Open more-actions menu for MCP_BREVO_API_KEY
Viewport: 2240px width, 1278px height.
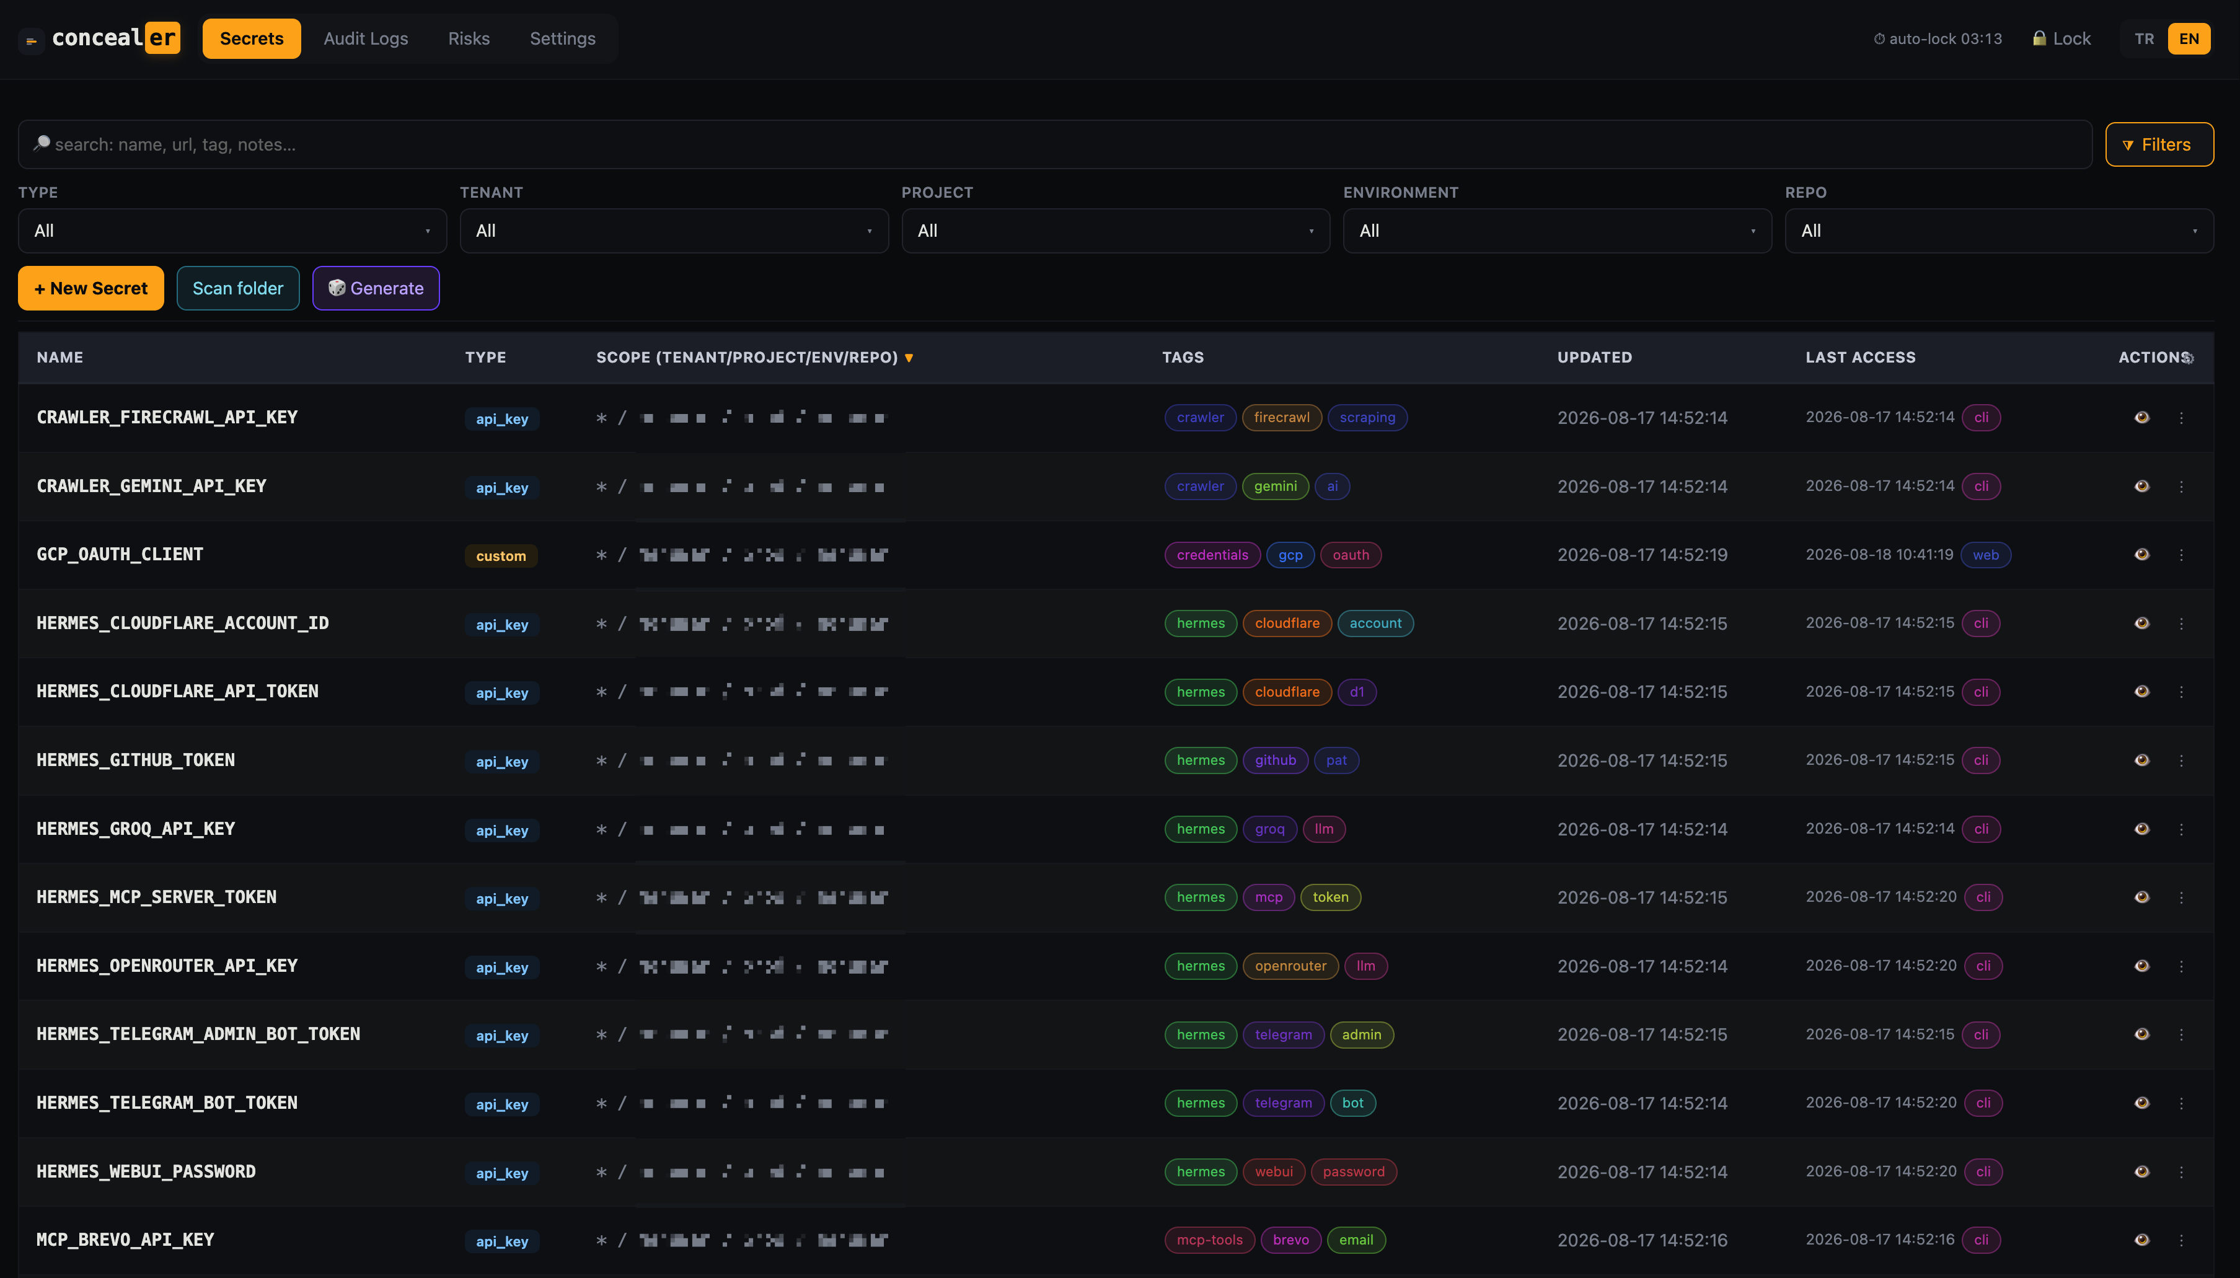tap(2181, 1240)
